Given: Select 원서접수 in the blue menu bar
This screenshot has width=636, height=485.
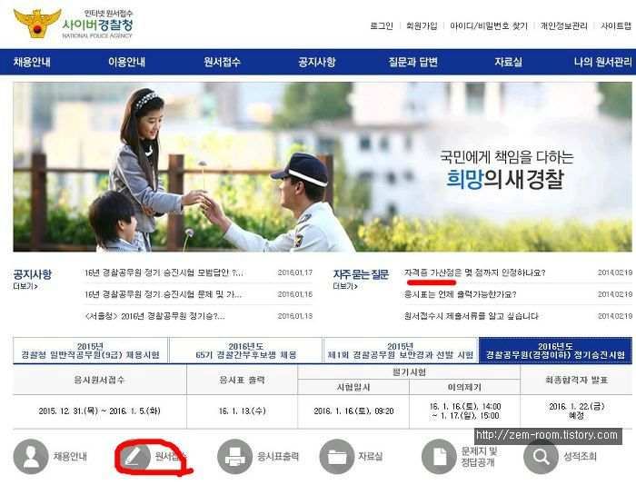Looking at the screenshot, I should pos(222,62).
